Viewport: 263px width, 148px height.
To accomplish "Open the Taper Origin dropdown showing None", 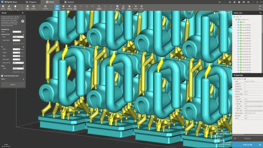I will [18, 68].
